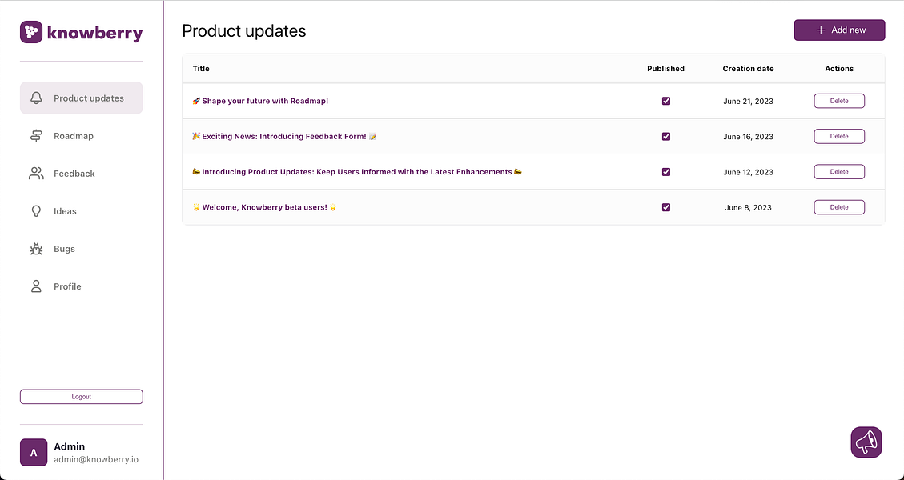The image size is (904, 480).
Task: Uncheck Published for Introducing Product Updates
Action: 666,172
